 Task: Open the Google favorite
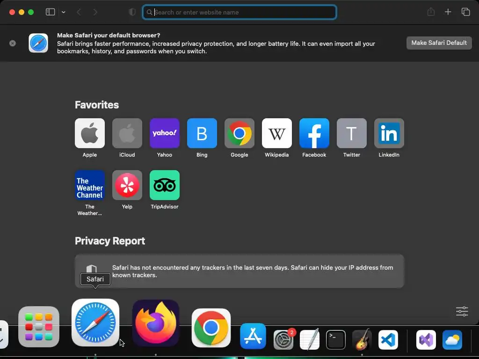pyautogui.click(x=239, y=133)
